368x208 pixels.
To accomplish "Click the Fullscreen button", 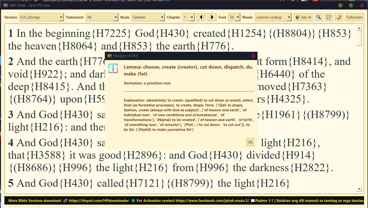I will [x=354, y=17].
